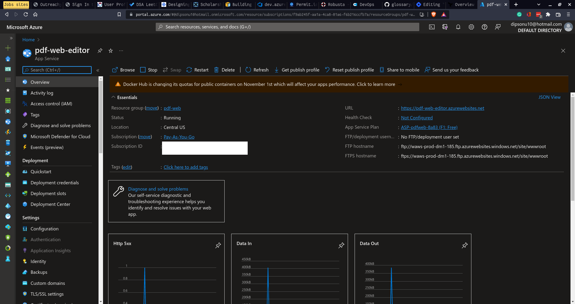Click Get publish profile
Viewport: 575px width, 304px height.
pyautogui.click(x=297, y=70)
